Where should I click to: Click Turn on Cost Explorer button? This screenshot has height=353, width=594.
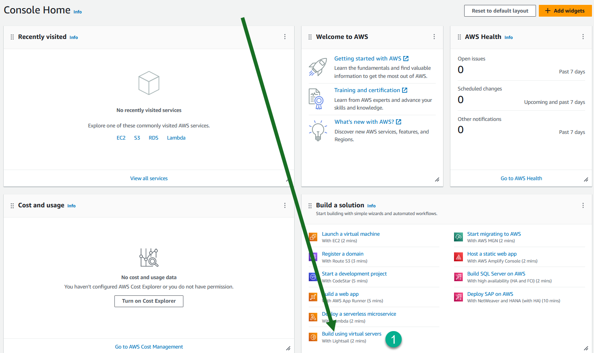tap(149, 301)
